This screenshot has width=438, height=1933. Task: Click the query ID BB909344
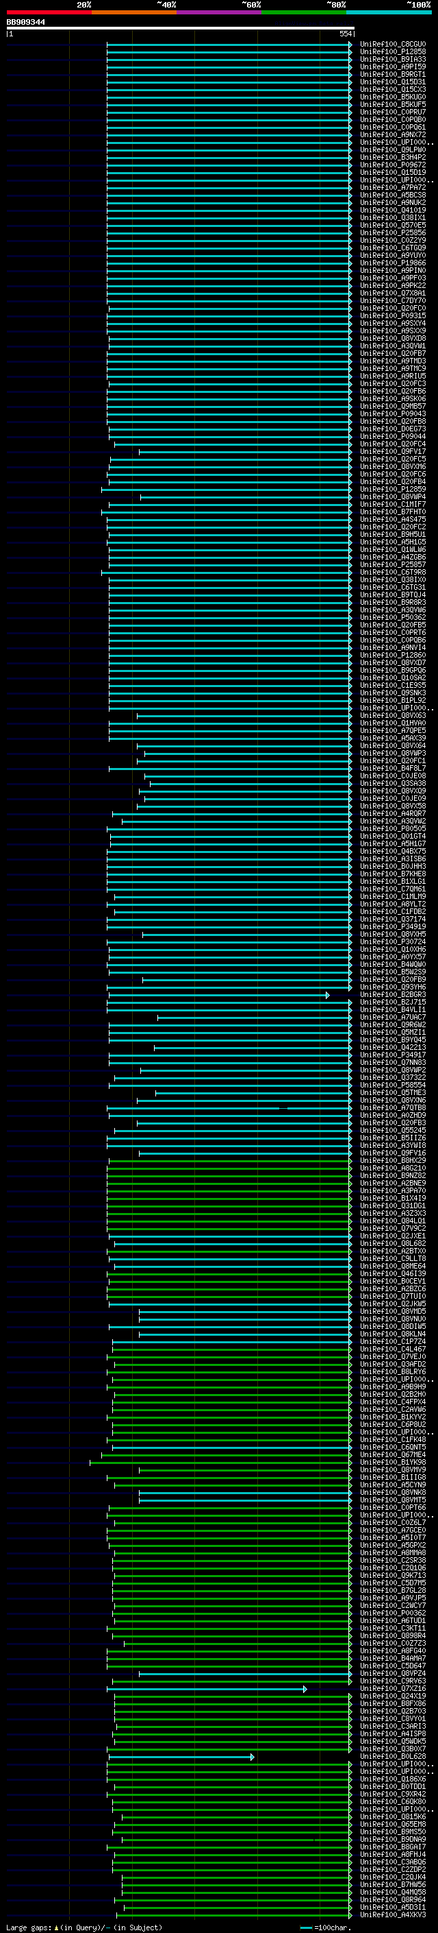pyautogui.click(x=25, y=23)
